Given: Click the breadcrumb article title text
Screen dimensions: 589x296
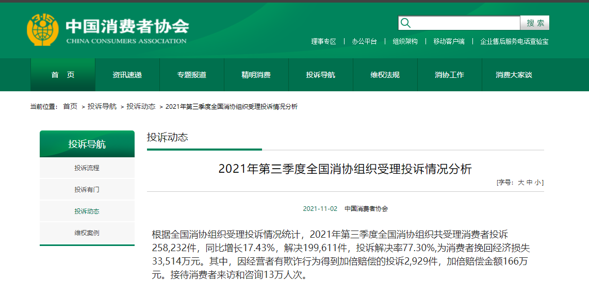Looking at the screenshot, I should [x=232, y=107].
